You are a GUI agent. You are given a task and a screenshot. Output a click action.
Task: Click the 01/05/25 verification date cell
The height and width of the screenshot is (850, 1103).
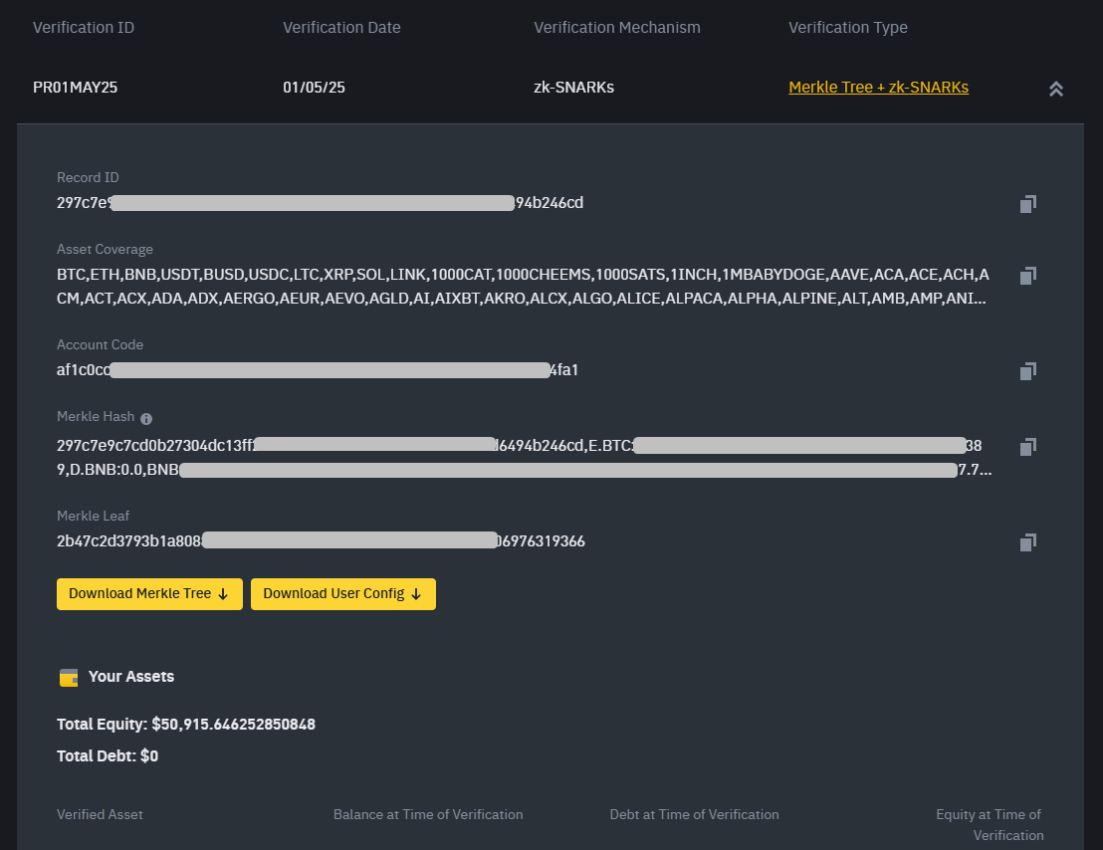click(x=314, y=88)
